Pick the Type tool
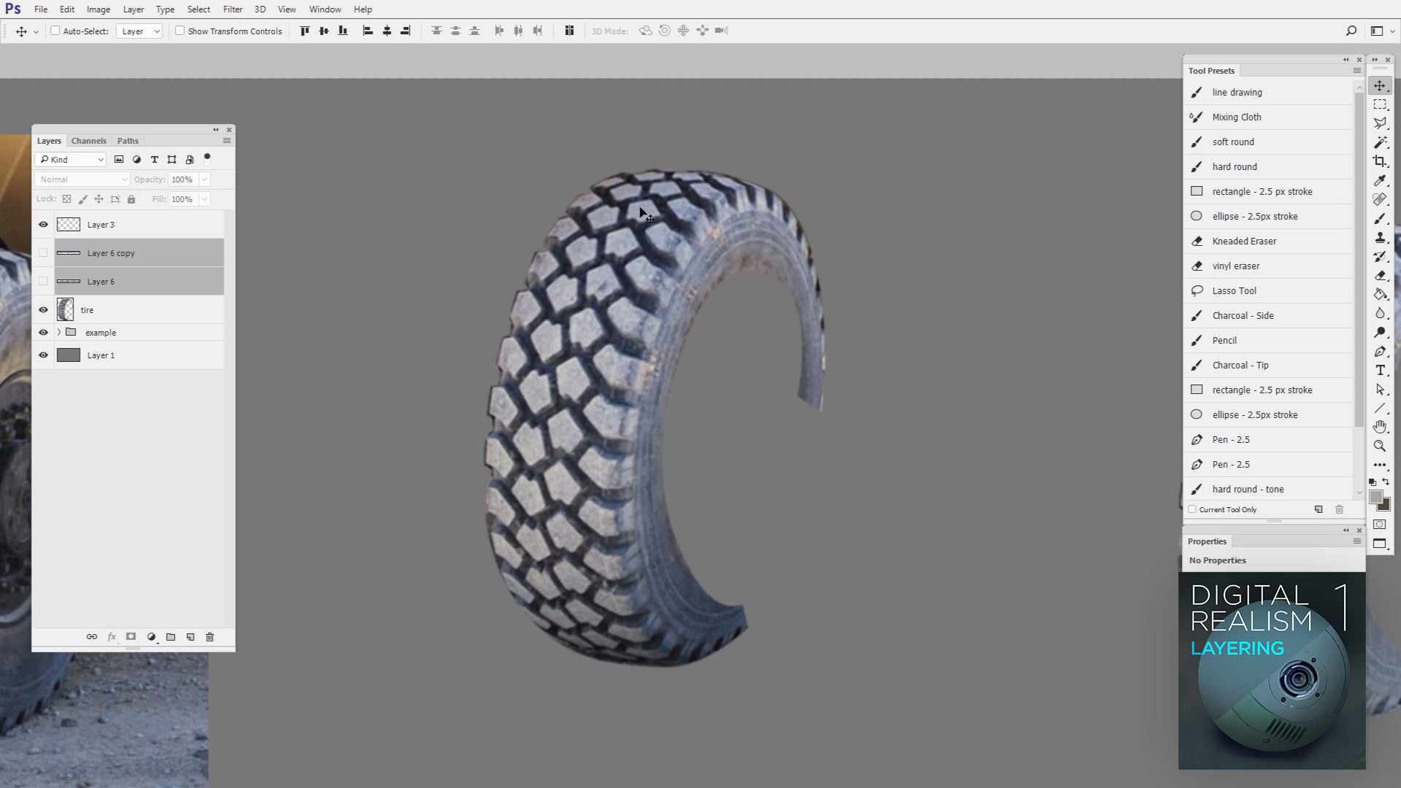Screen dimensions: 1401x788 [1379, 371]
